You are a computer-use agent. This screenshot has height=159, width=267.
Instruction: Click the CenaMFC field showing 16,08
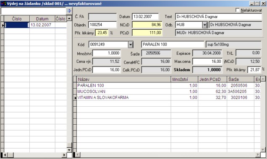click(x=156, y=62)
